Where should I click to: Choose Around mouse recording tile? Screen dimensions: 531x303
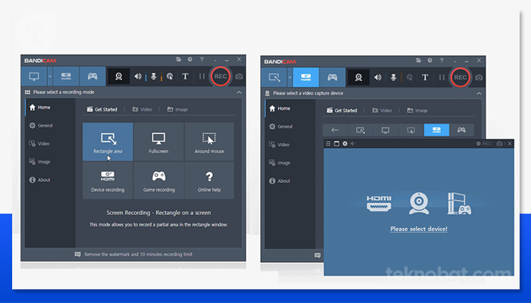[209, 142]
